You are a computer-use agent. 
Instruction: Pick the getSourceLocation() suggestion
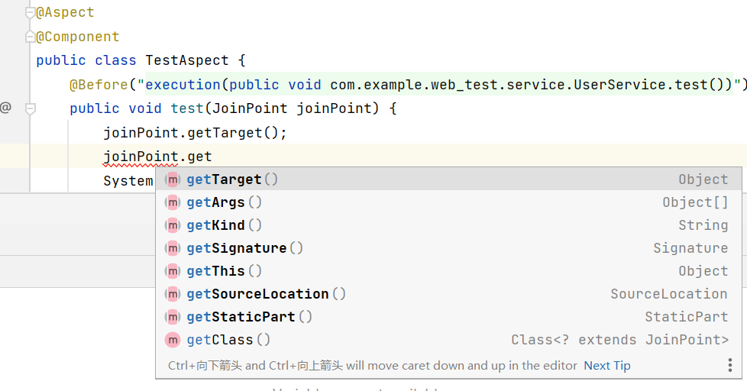[266, 294]
